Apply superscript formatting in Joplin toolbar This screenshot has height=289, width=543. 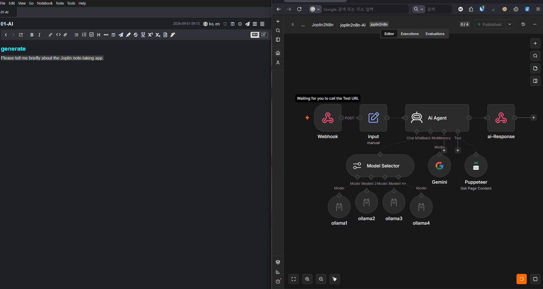tap(151, 35)
